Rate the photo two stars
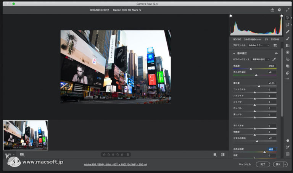The image size is (293, 173). tap(109, 155)
